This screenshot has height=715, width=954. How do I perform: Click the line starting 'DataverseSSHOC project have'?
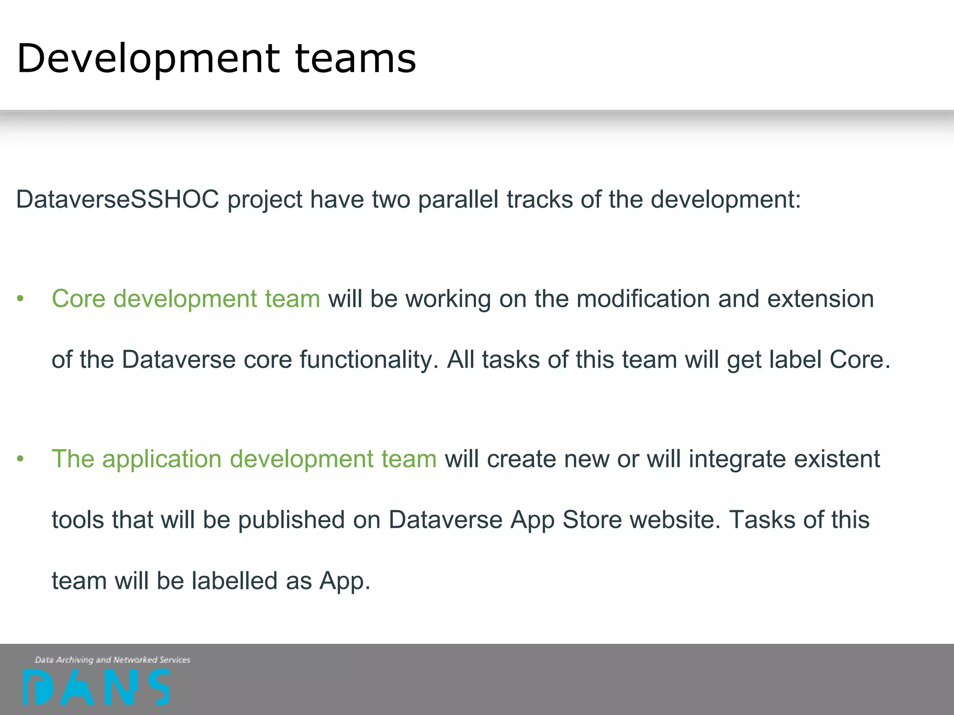(x=409, y=200)
